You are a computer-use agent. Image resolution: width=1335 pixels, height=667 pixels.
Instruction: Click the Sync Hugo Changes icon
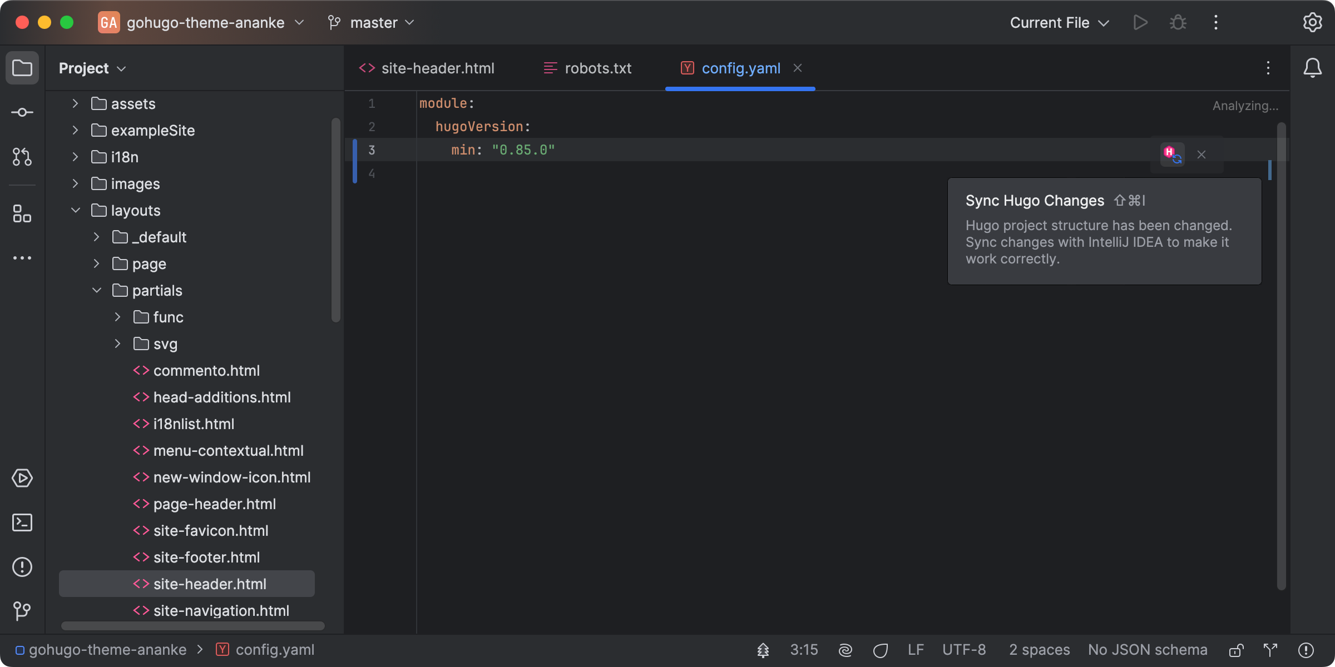1173,155
